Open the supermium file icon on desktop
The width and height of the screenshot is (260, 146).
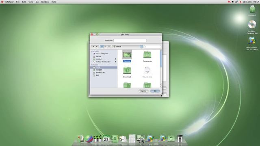tap(252, 41)
